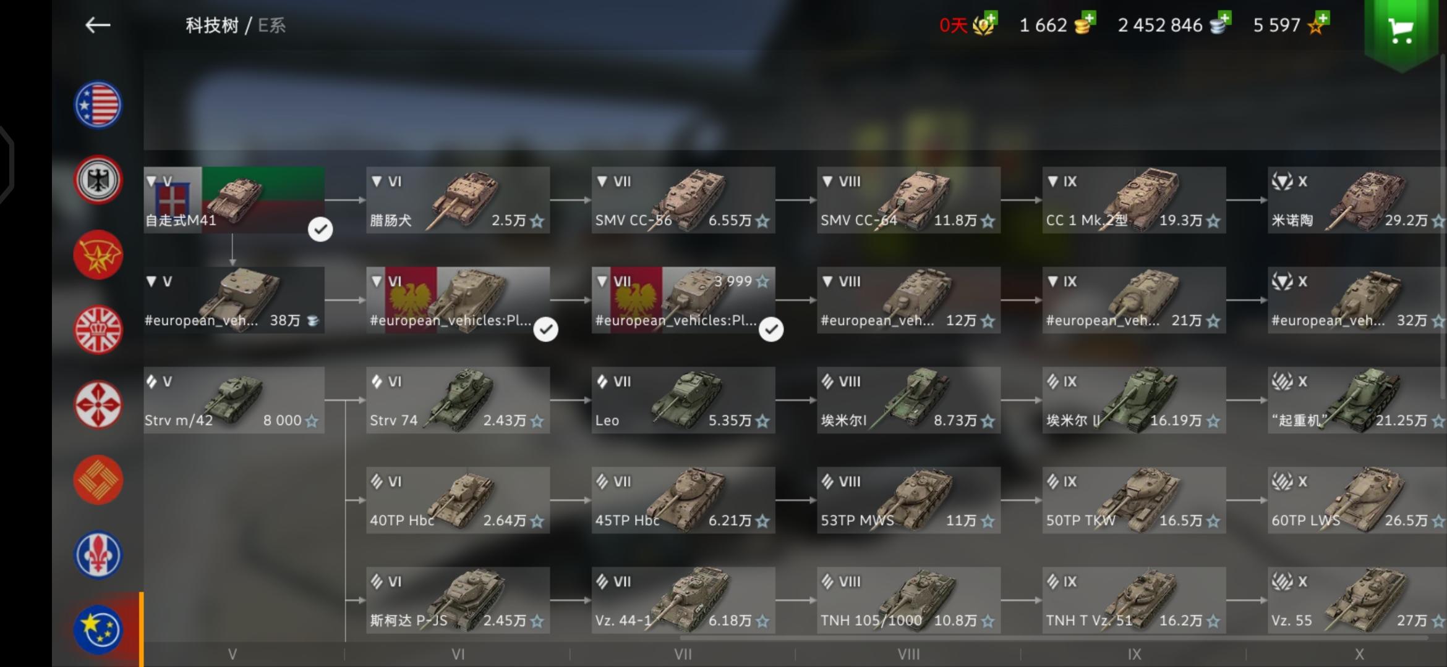1447x667 pixels.
Task: Open the 60TP LWS tank card
Action: coord(1357,500)
